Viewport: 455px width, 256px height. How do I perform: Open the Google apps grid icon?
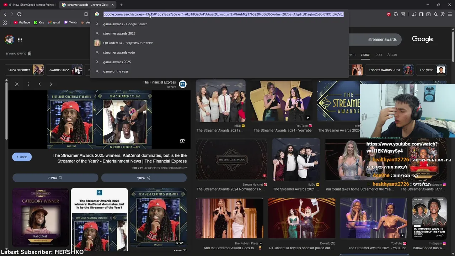[x=20, y=39]
